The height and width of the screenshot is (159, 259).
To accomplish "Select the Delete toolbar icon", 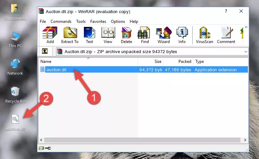I will pos(127,35).
